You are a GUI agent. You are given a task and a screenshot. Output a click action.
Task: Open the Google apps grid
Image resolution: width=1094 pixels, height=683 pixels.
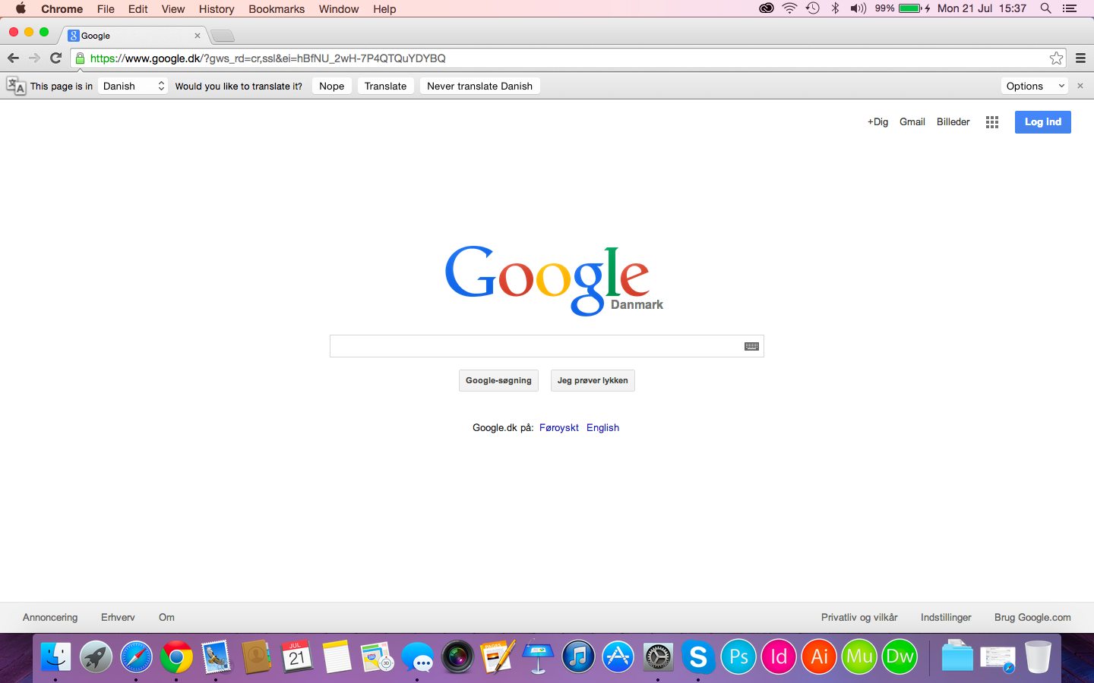click(991, 122)
